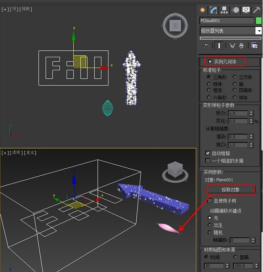Click the Render coarseness spinner
The width and height of the screenshot is (263, 272).
(251, 137)
